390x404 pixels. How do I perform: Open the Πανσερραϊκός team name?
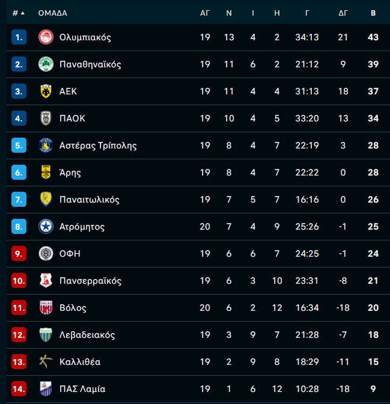(x=90, y=281)
